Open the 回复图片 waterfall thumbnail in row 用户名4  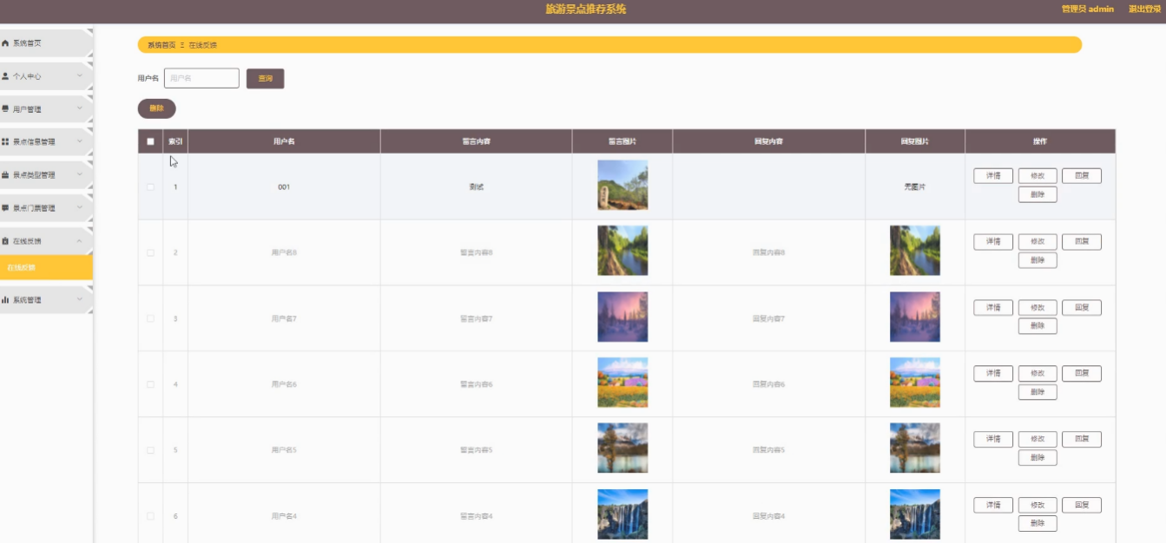pos(915,514)
